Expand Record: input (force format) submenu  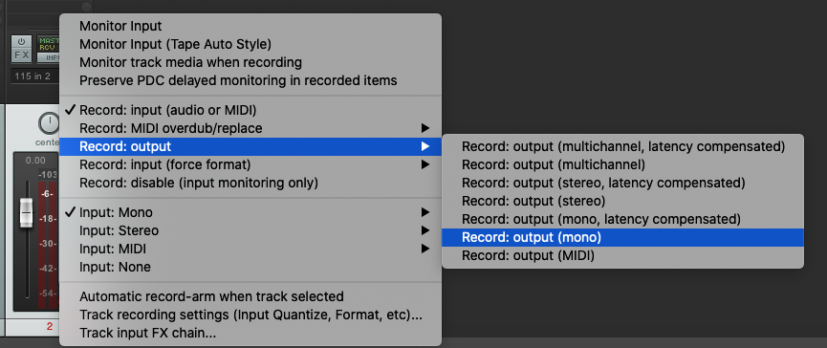(x=250, y=165)
